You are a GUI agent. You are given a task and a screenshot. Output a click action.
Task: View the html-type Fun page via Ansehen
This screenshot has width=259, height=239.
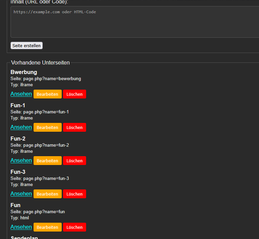pos(21,227)
